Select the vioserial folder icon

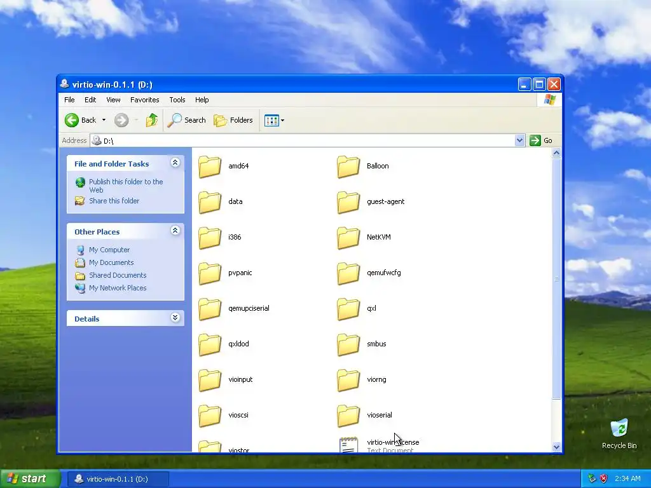[x=348, y=416]
